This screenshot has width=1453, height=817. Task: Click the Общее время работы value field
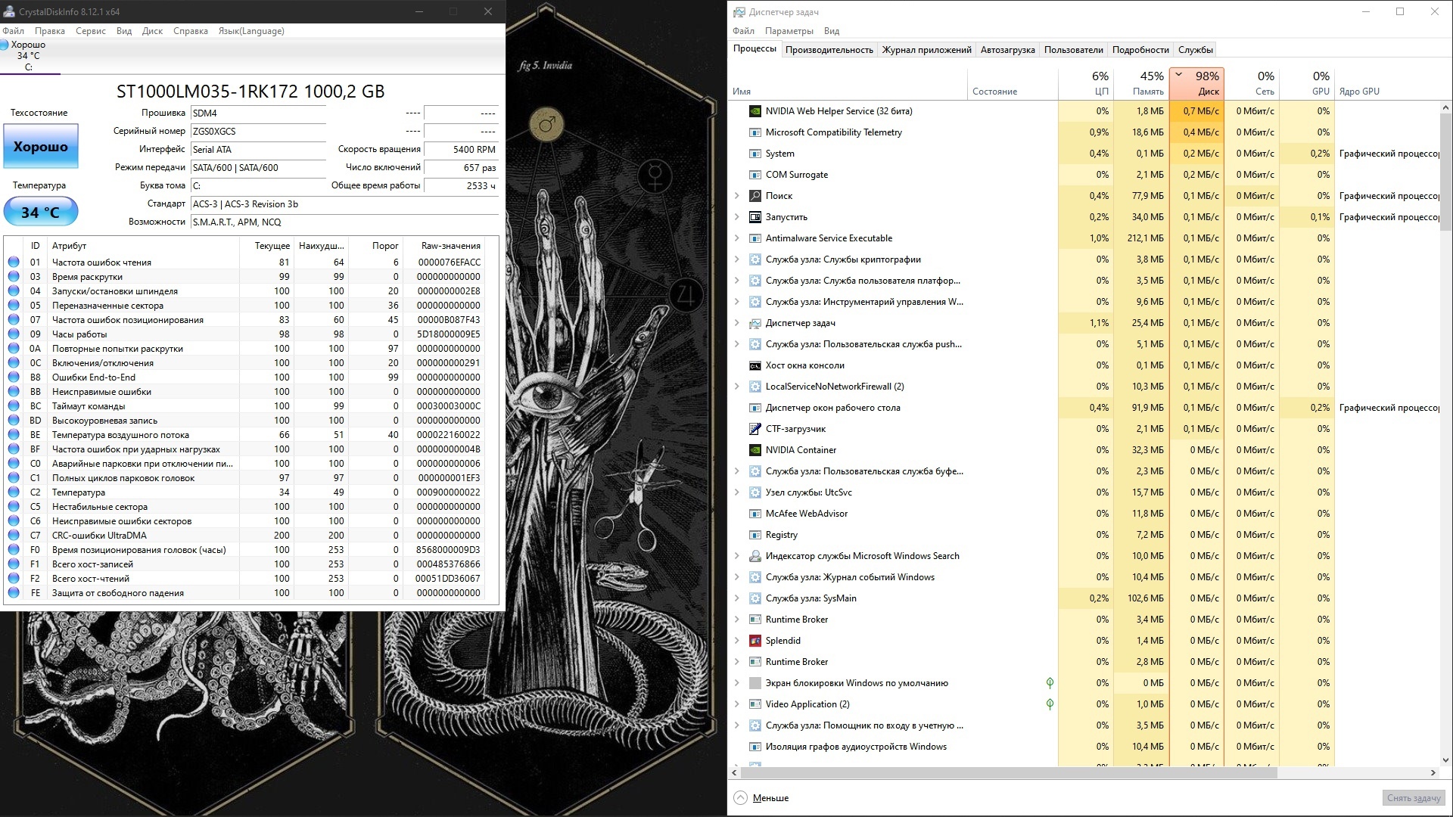(x=461, y=186)
